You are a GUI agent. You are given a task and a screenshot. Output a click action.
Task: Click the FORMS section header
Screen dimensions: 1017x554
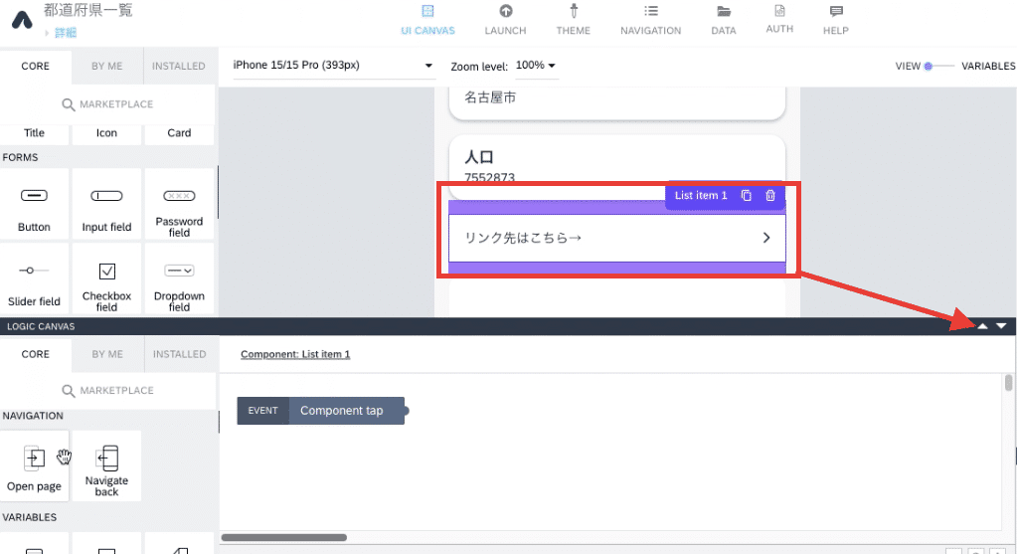click(x=20, y=157)
